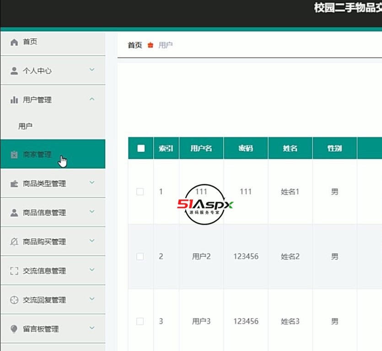382x351 pixels.
Task: Expand the 商品类型管理 chevron
Action: 92,183
